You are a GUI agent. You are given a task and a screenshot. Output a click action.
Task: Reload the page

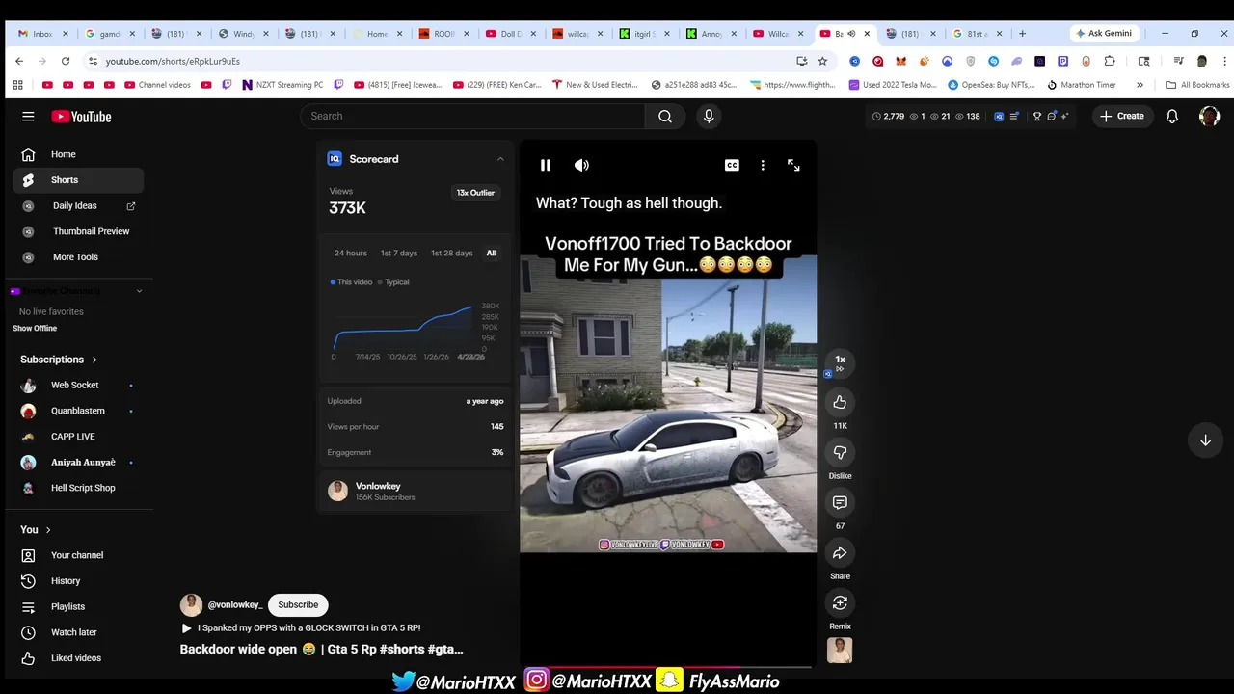click(x=66, y=61)
